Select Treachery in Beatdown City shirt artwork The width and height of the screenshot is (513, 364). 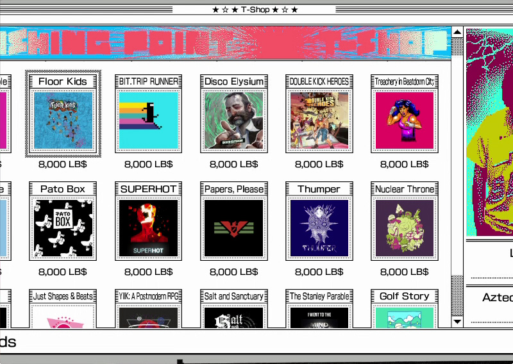(405, 120)
